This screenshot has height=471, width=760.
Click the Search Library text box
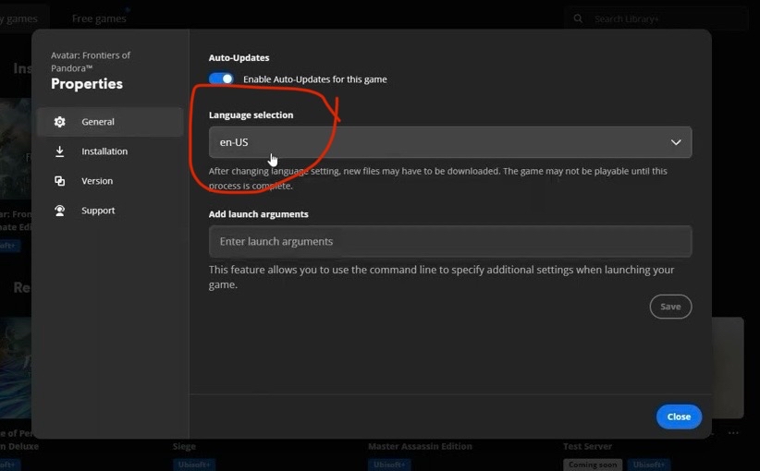pos(666,18)
